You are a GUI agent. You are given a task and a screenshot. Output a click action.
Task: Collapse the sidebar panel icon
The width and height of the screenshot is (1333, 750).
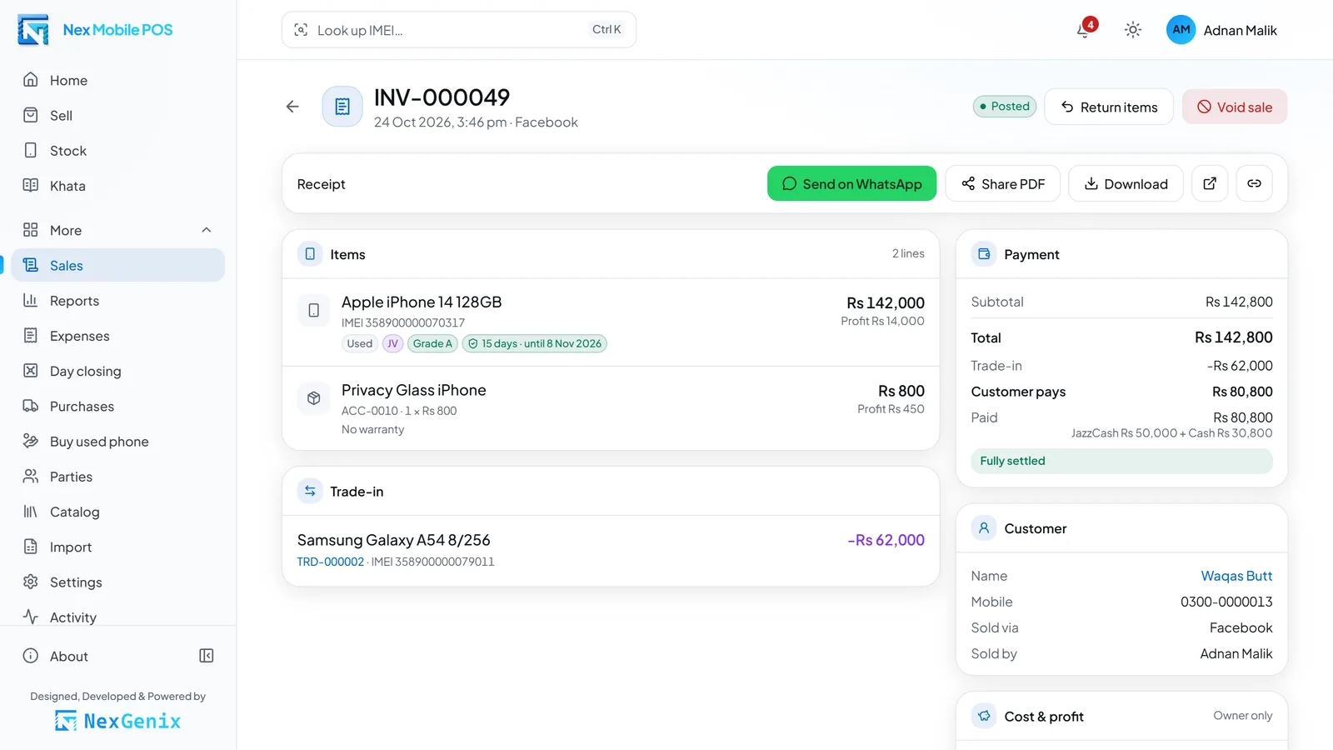point(207,656)
